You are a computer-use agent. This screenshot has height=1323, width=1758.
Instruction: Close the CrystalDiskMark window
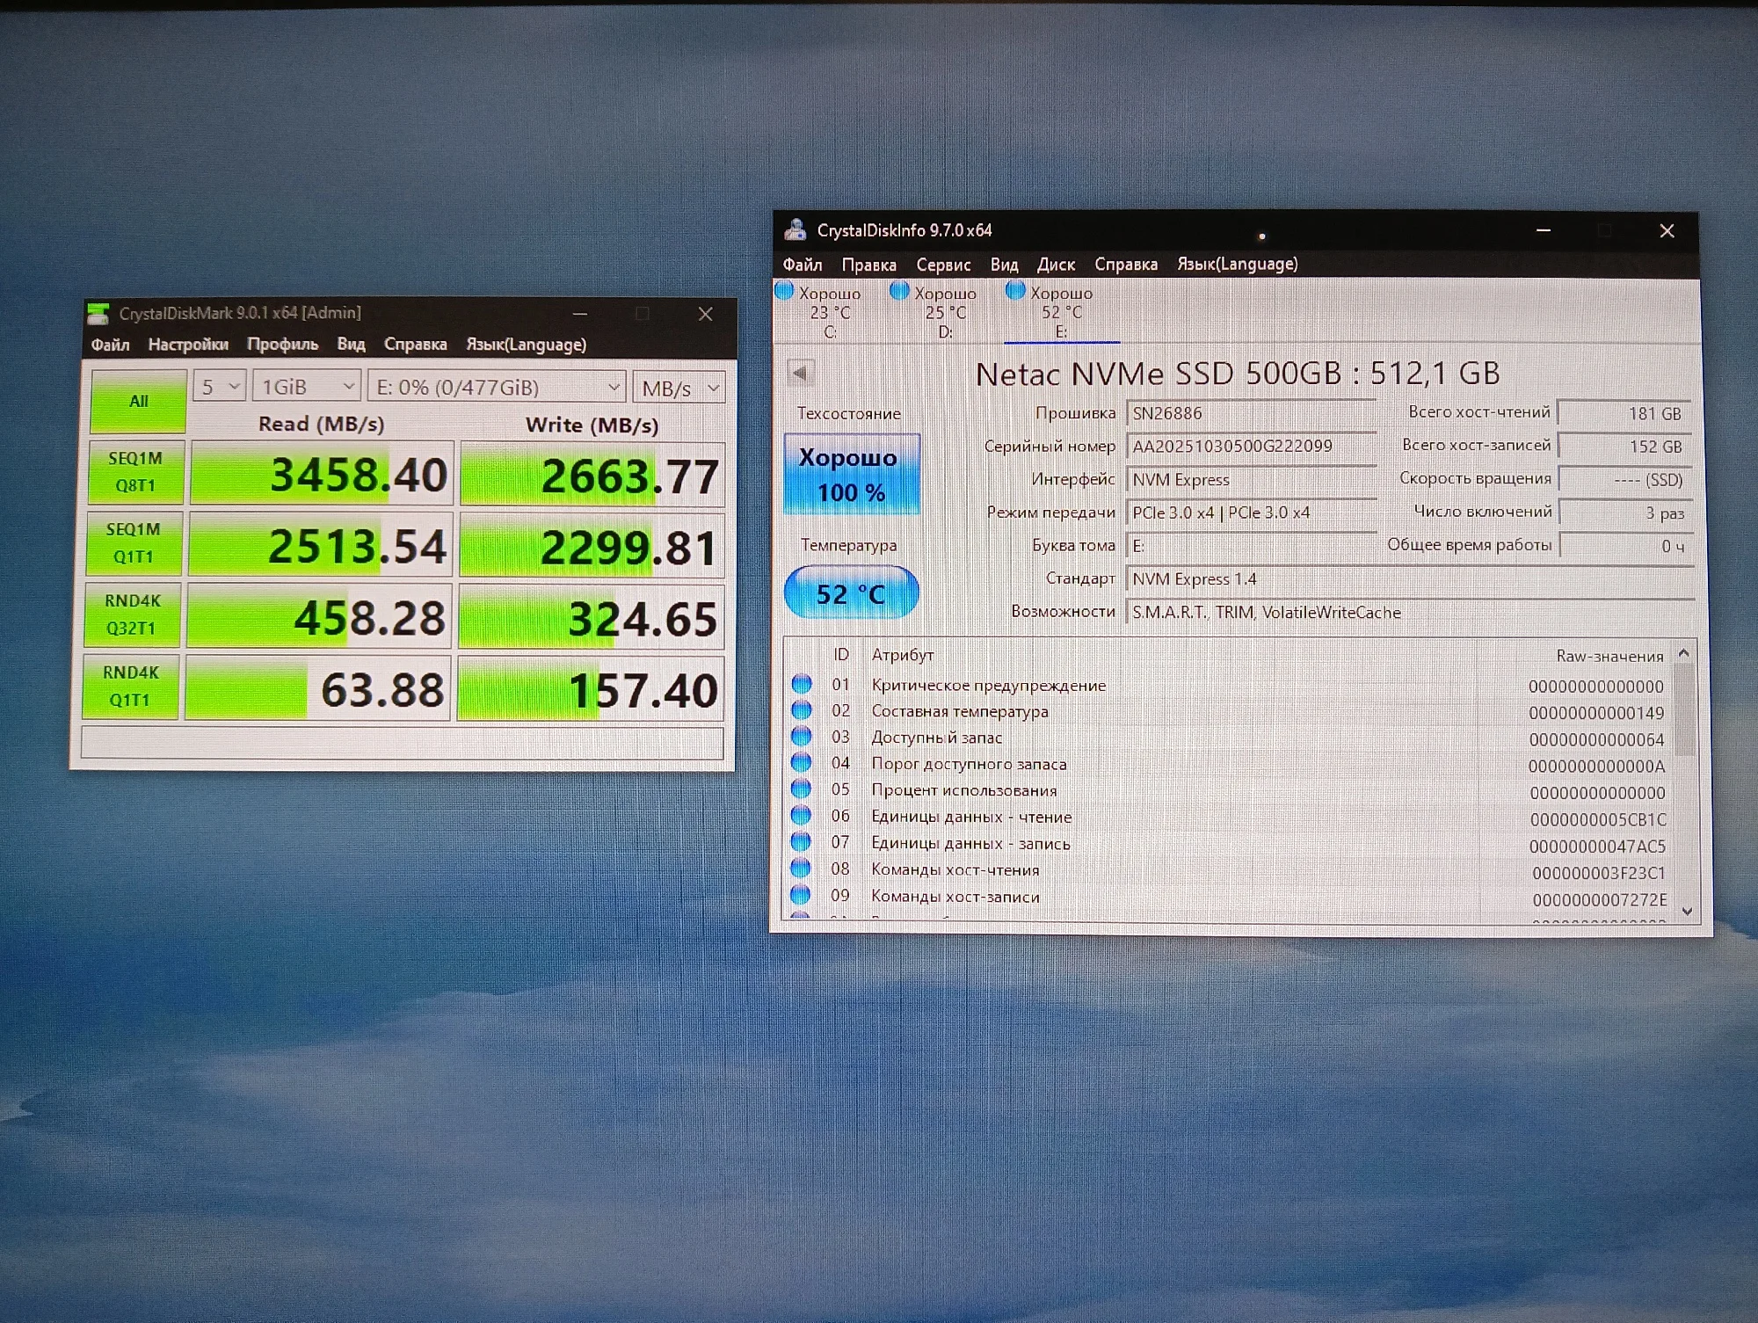pyautogui.click(x=705, y=314)
